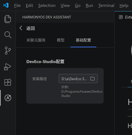Click the VS Code logo icon
The width and height of the screenshot is (132, 135).
pos(6,5)
